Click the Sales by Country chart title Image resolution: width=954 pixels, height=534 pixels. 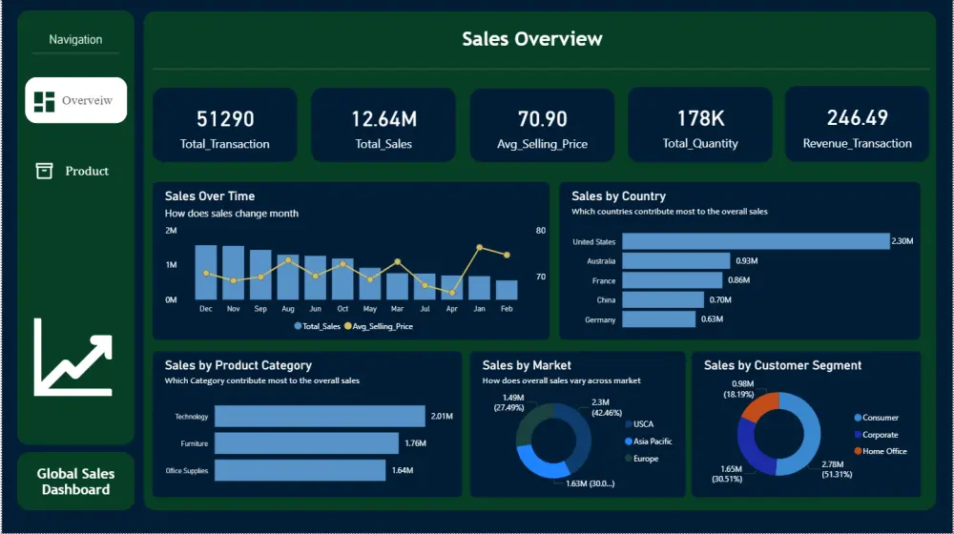619,196
